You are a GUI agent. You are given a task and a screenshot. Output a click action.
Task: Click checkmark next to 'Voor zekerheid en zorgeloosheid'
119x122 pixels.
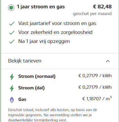(12, 33)
